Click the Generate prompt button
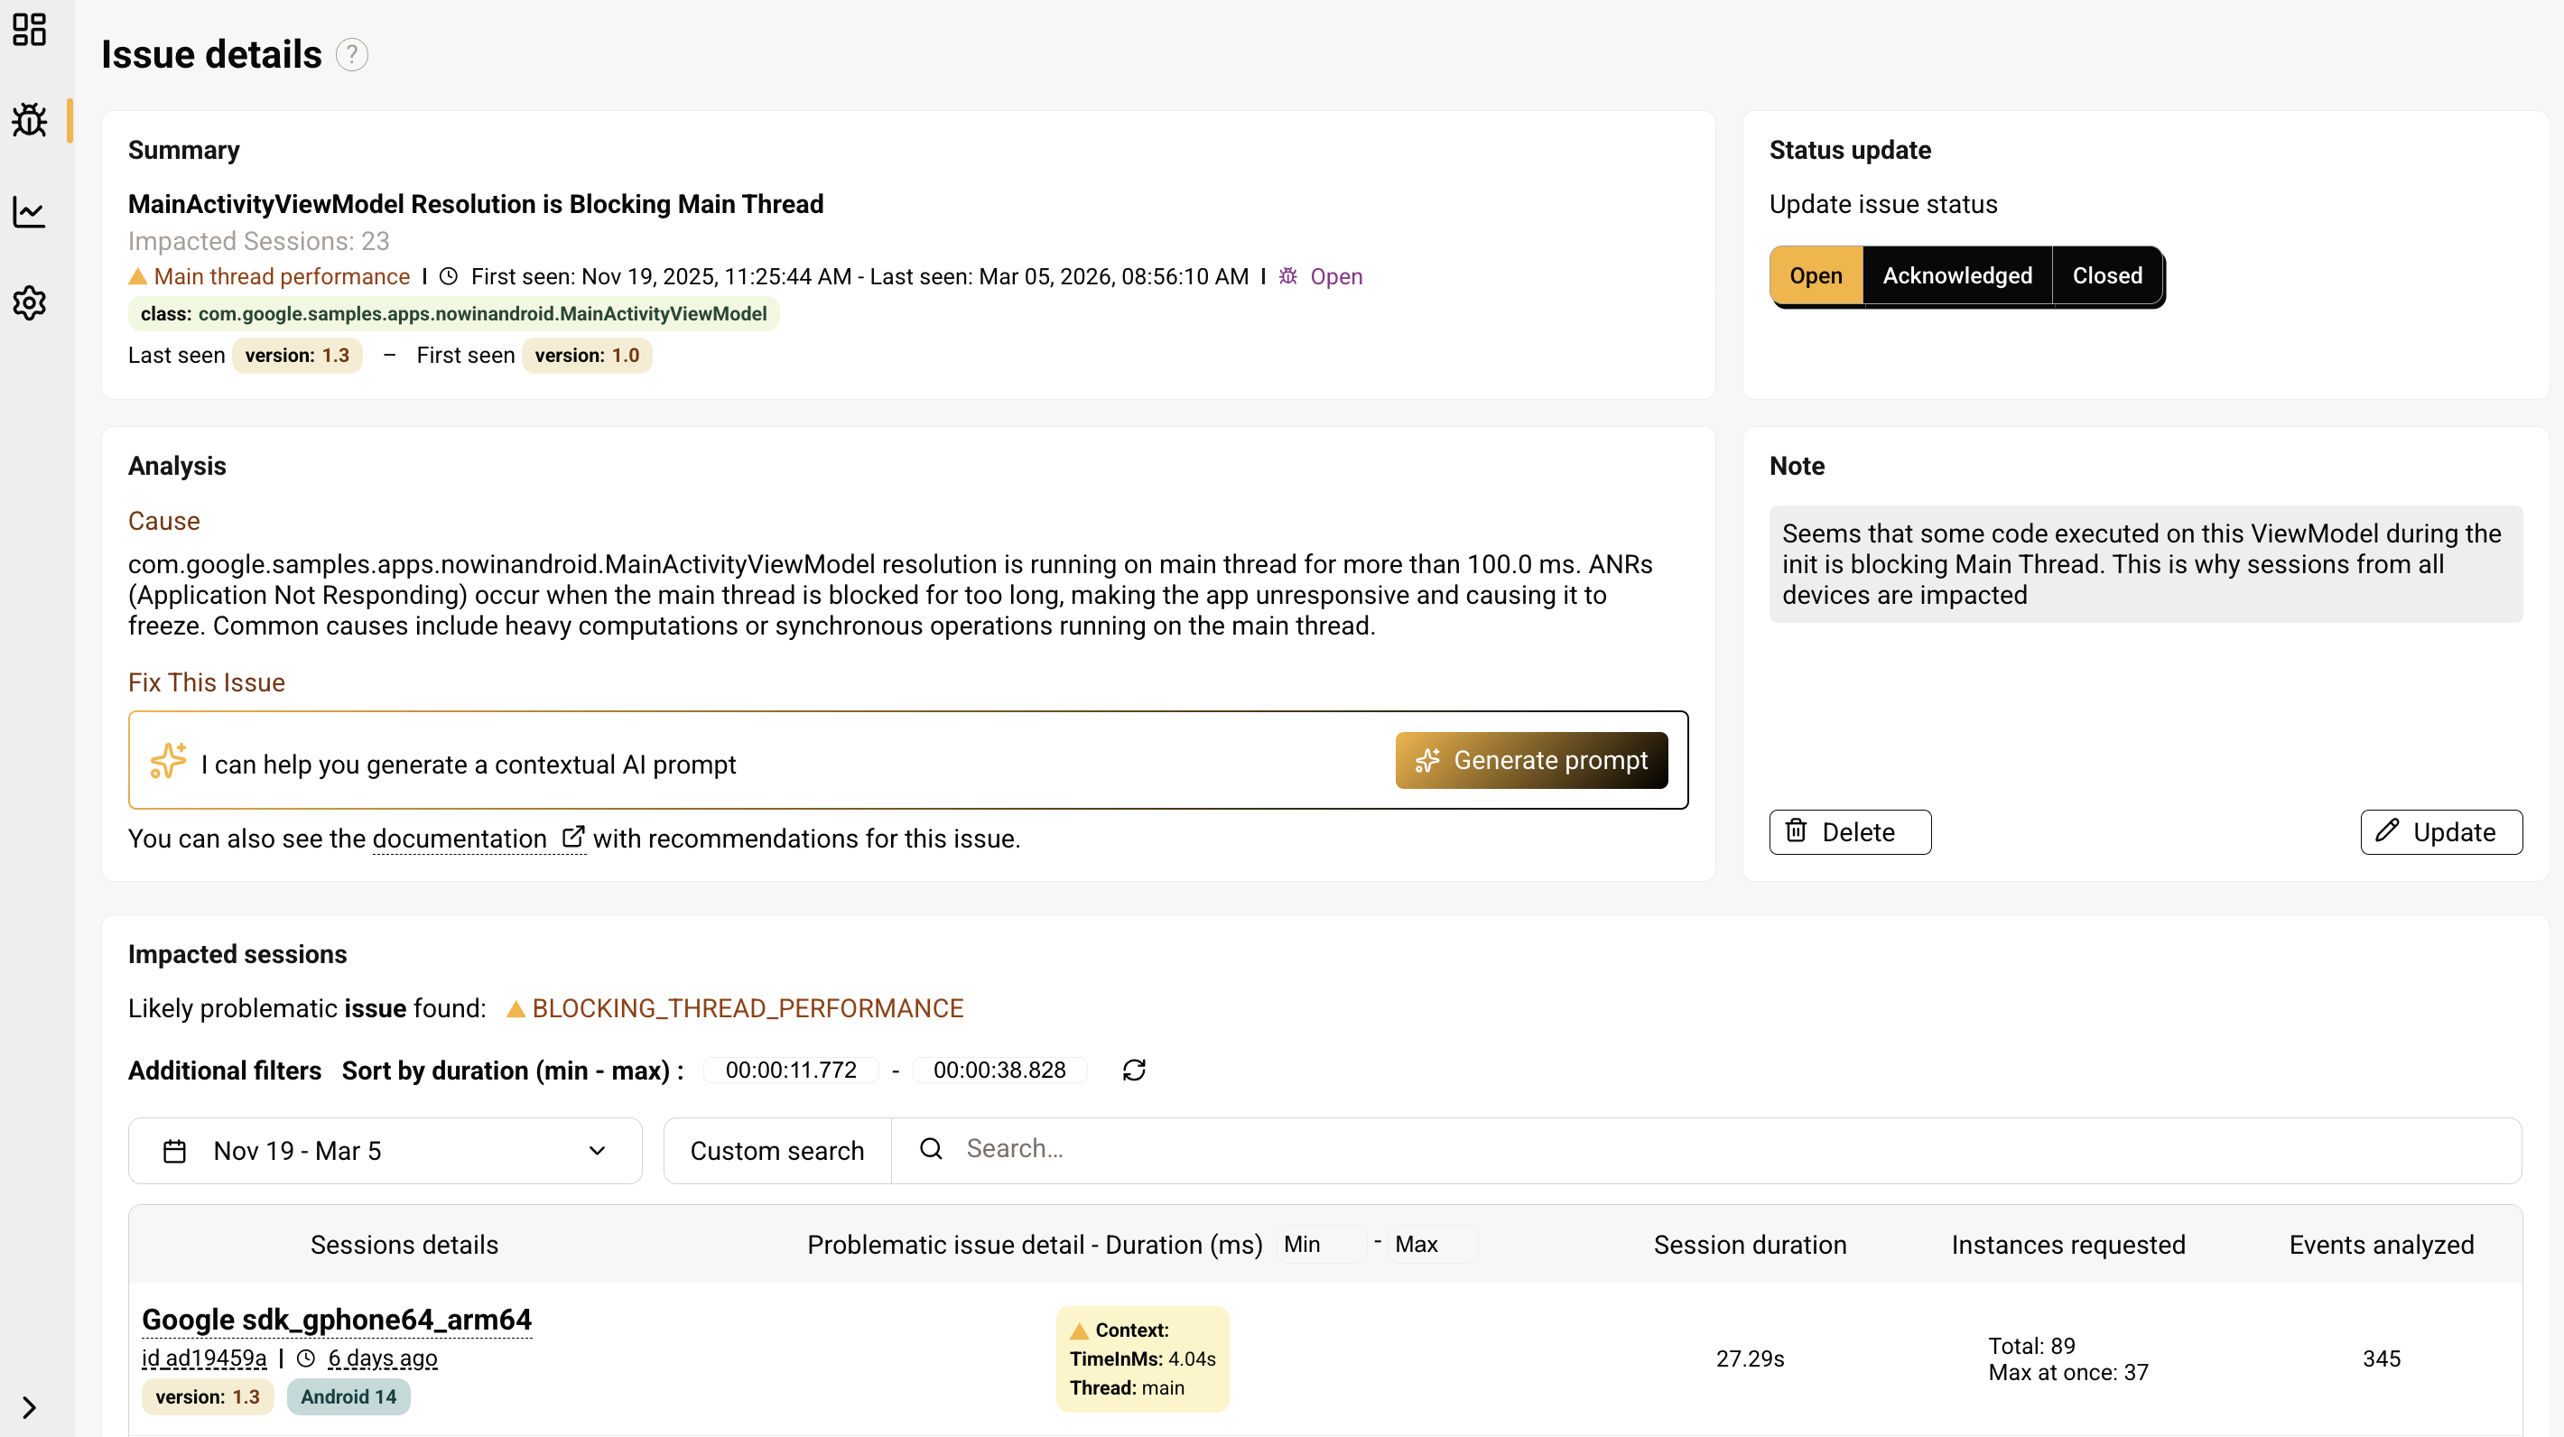 coord(1531,760)
